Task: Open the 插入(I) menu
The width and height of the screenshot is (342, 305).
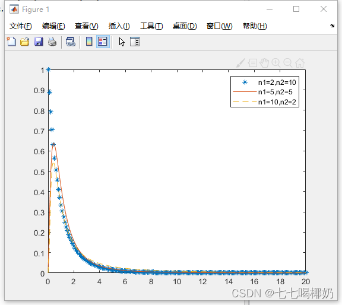Action: coord(119,26)
